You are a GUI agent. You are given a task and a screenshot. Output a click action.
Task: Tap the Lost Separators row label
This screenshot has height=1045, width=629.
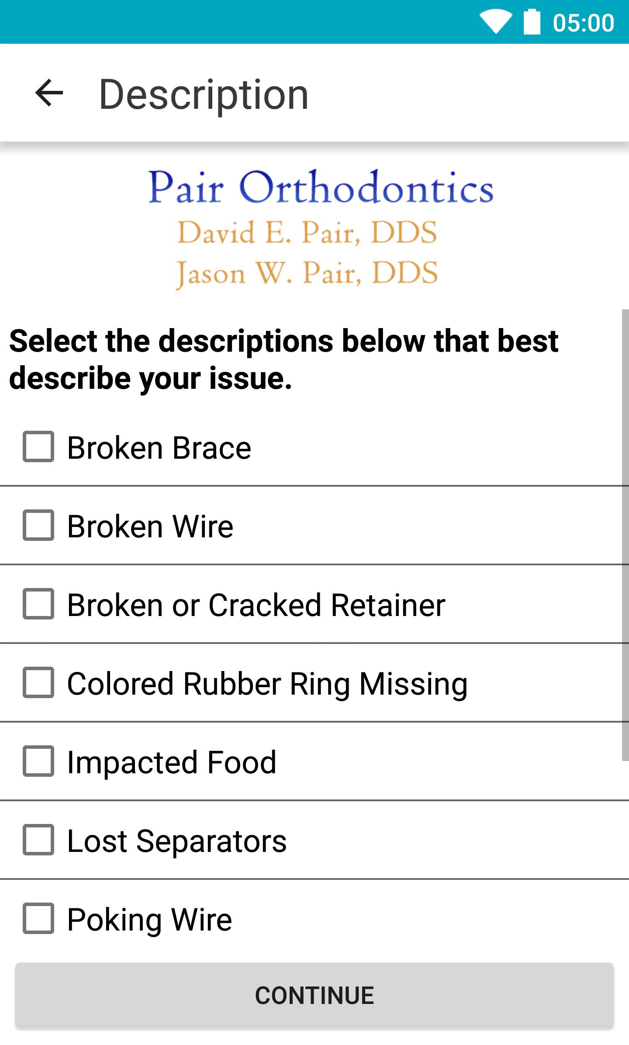(x=177, y=842)
